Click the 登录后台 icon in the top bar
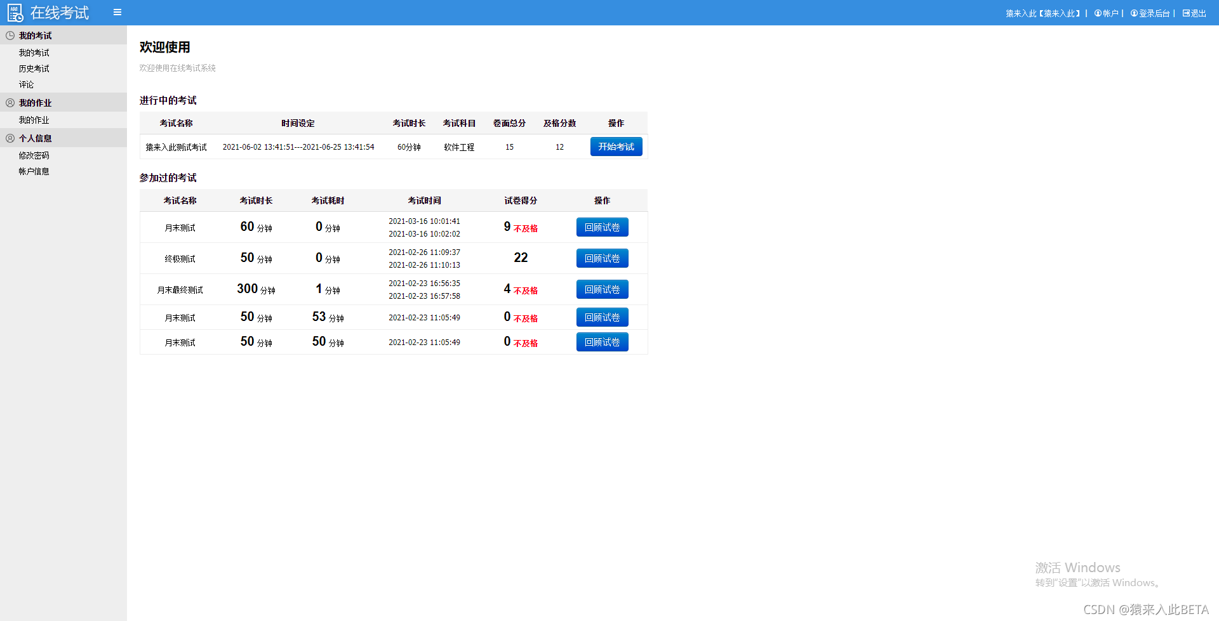Screen dimensions: 1219x621 (1134, 13)
